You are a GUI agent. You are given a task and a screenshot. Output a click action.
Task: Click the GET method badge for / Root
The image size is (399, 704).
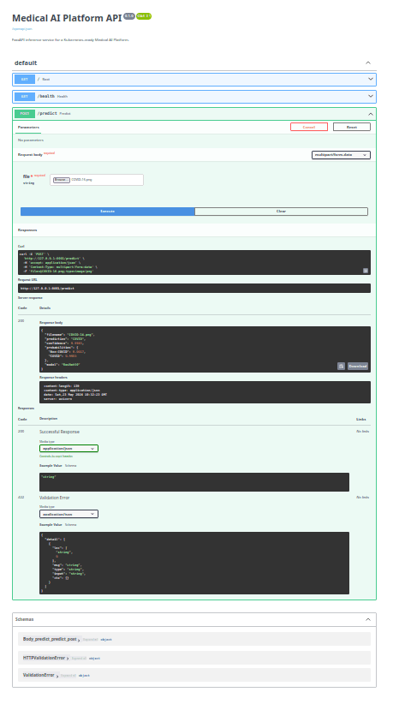(25, 80)
